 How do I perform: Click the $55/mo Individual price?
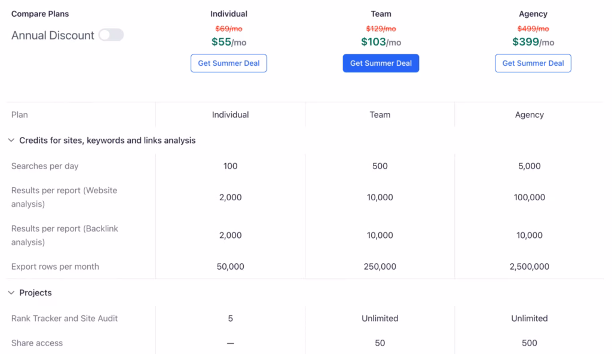[x=229, y=42]
